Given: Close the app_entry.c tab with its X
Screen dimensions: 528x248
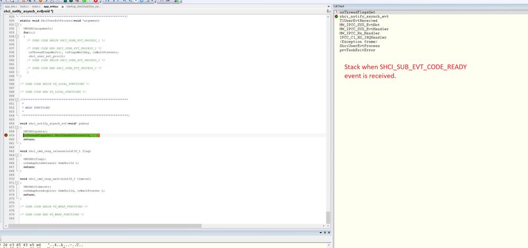Looking at the screenshot, I should click(x=62, y=6).
